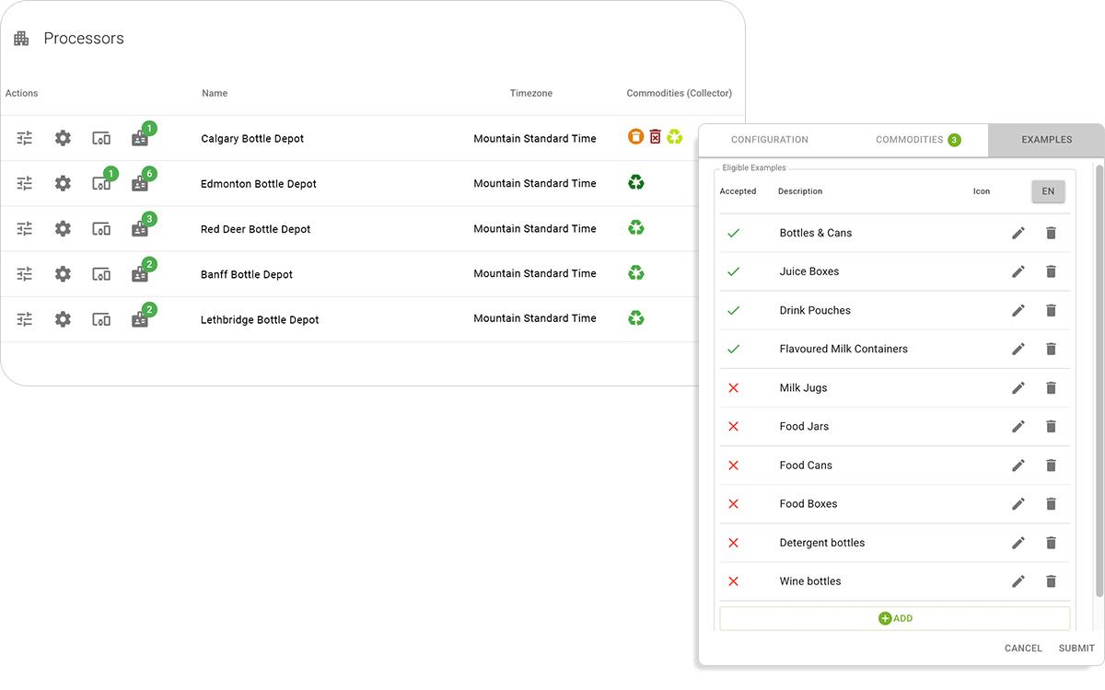Toggle accepted checkmark for Drink Pouches
The width and height of the screenshot is (1105, 690).
[x=733, y=310]
